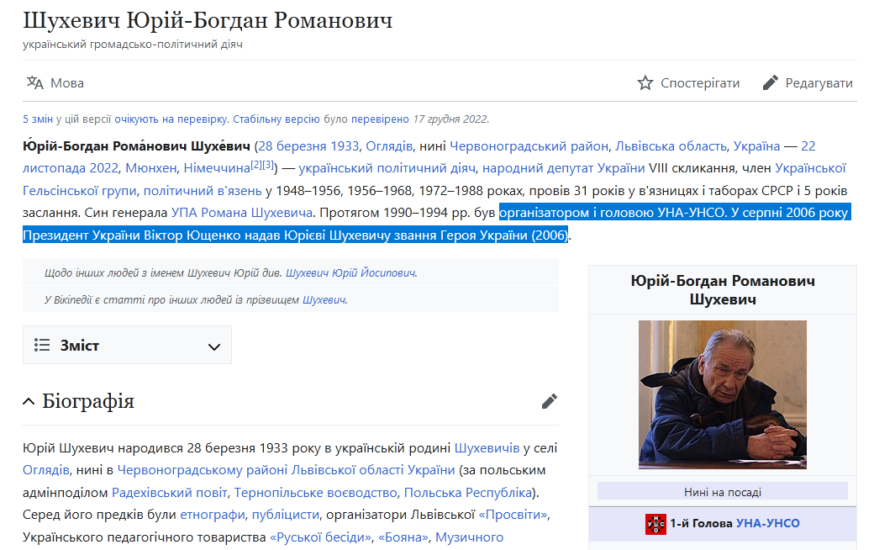Open the "очікують на перевірку" link

pos(171,119)
